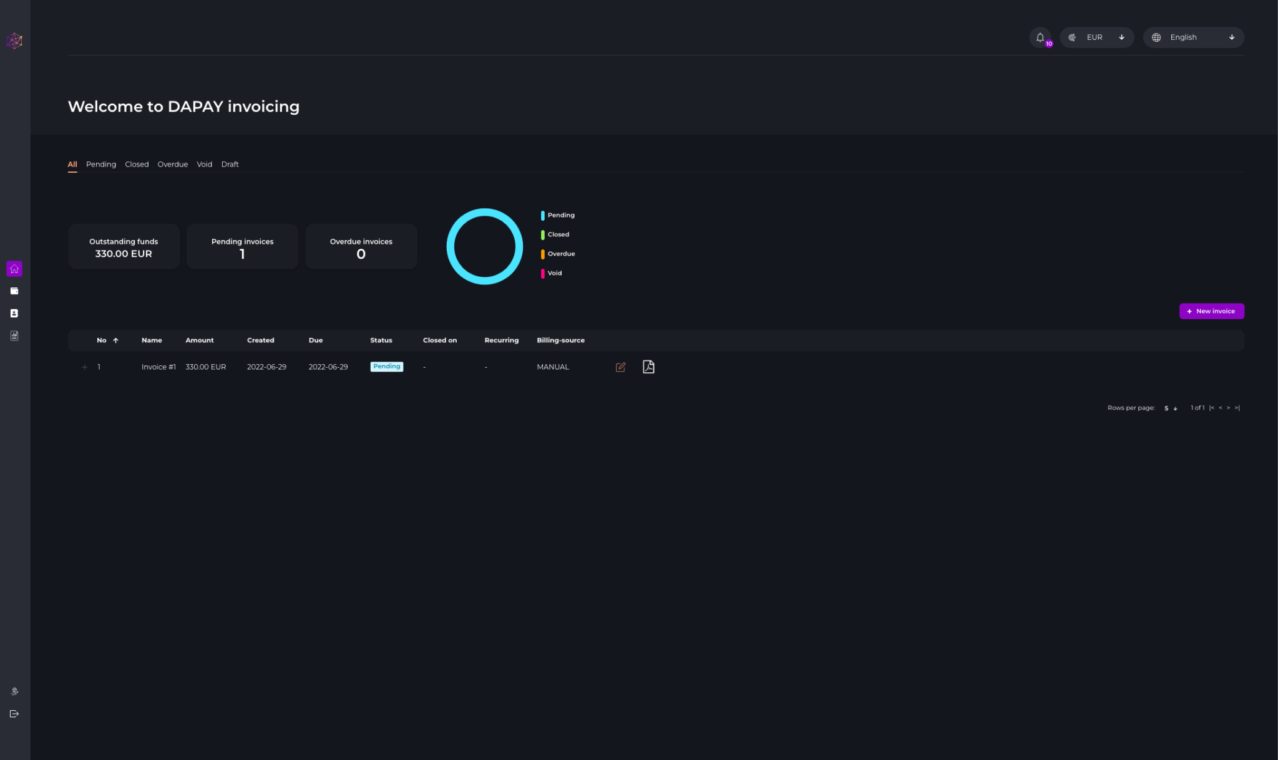Change rows per page value 5
Screen dimensions: 1278x760
1170,408
